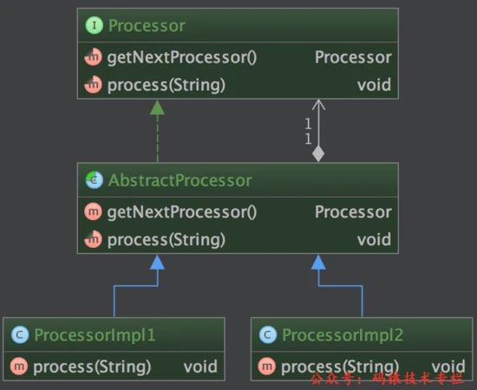
Task: Click blue inheritance arrow above ProcessorImpl1
Action: click(157, 263)
